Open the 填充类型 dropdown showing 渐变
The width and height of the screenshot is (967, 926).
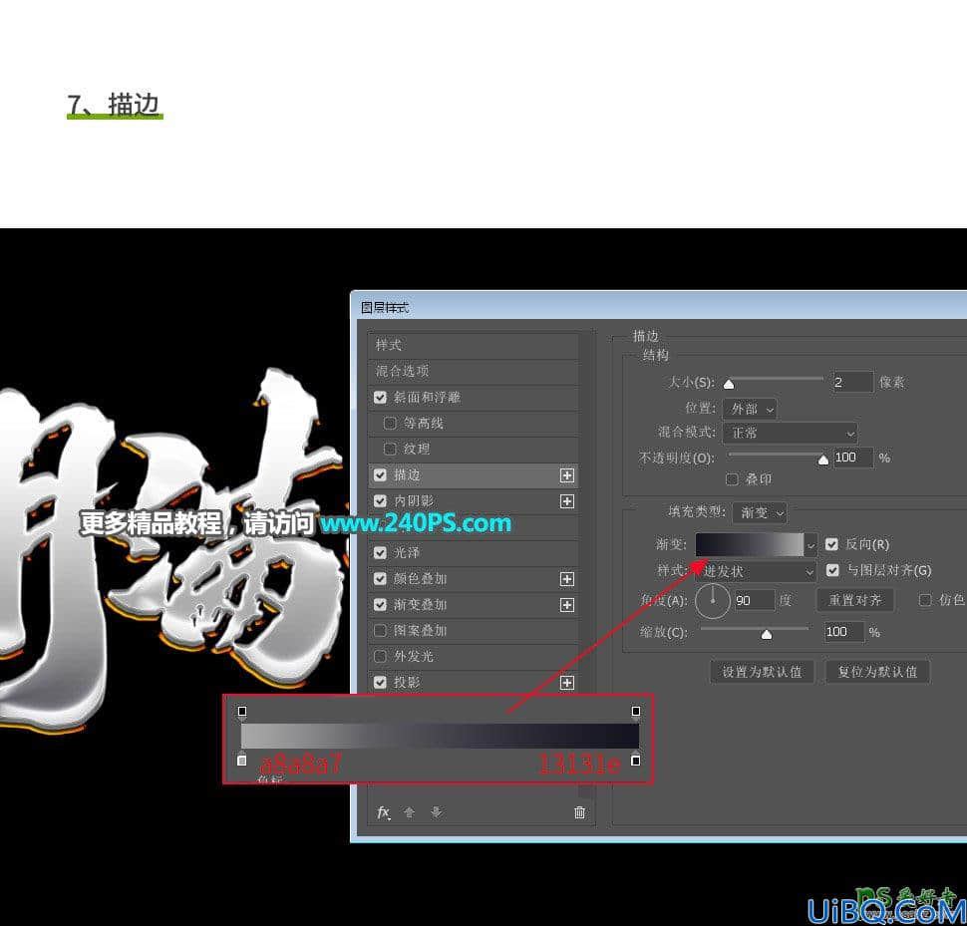coord(760,512)
